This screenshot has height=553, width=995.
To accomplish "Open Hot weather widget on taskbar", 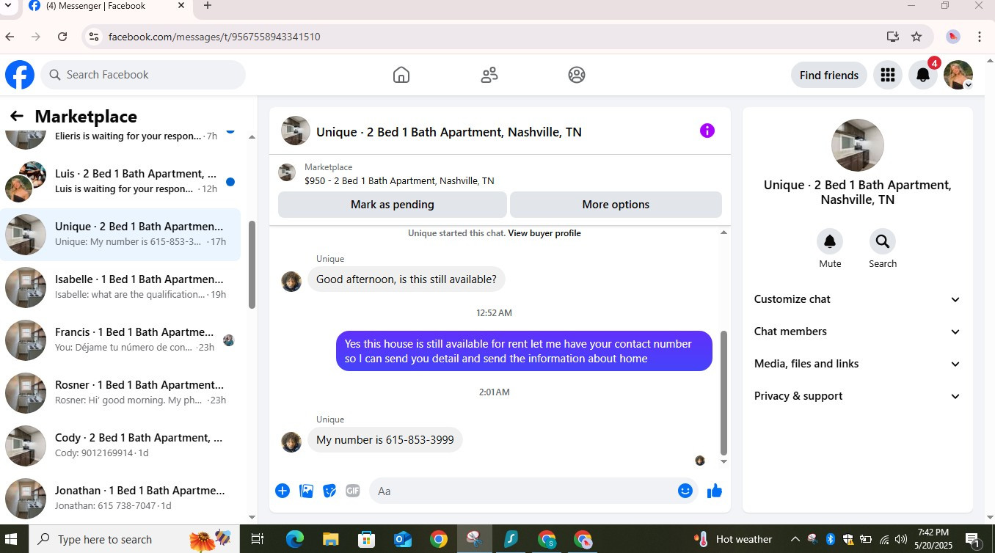I will (x=734, y=540).
